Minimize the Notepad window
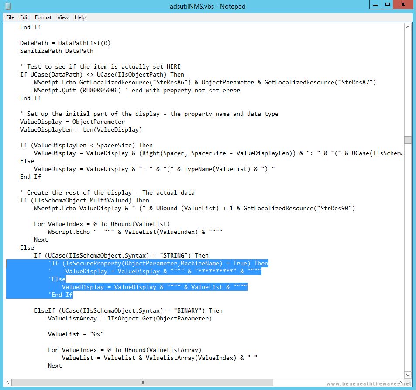This screenshot has width=416, height=390. click(375, 5)
